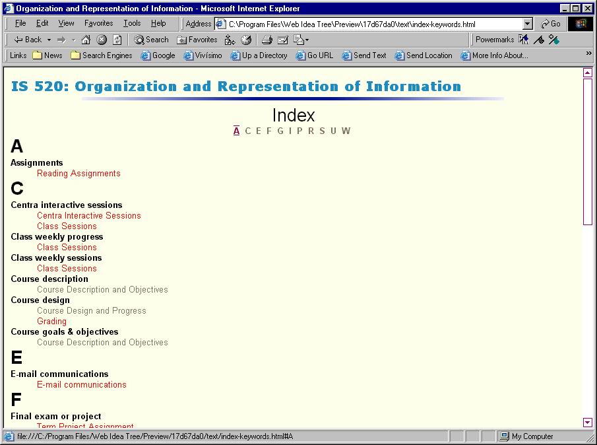Expand the Links bar overflow chevron
Viewport: 597px width, 445px height.
coord(588,54)
